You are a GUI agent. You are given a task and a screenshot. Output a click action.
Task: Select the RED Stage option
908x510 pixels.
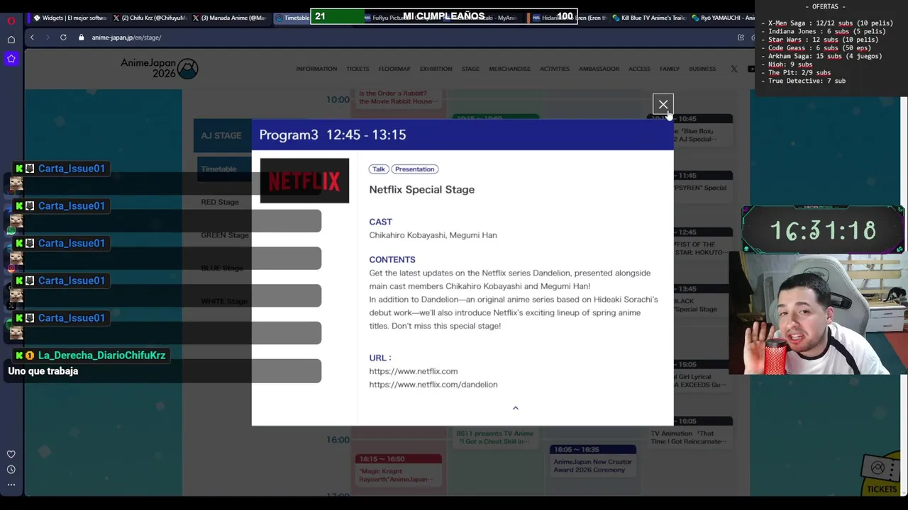point(220,202)
